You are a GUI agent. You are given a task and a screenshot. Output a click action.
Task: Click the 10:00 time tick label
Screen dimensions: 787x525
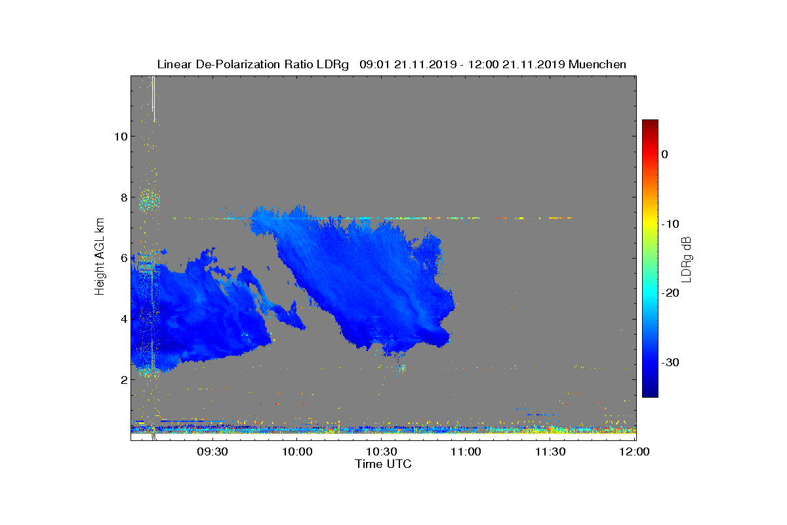tap(297, 451)
